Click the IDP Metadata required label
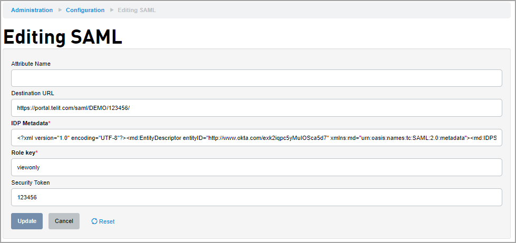The height and width of the screenshot is (243, 516). pos(31,123)
